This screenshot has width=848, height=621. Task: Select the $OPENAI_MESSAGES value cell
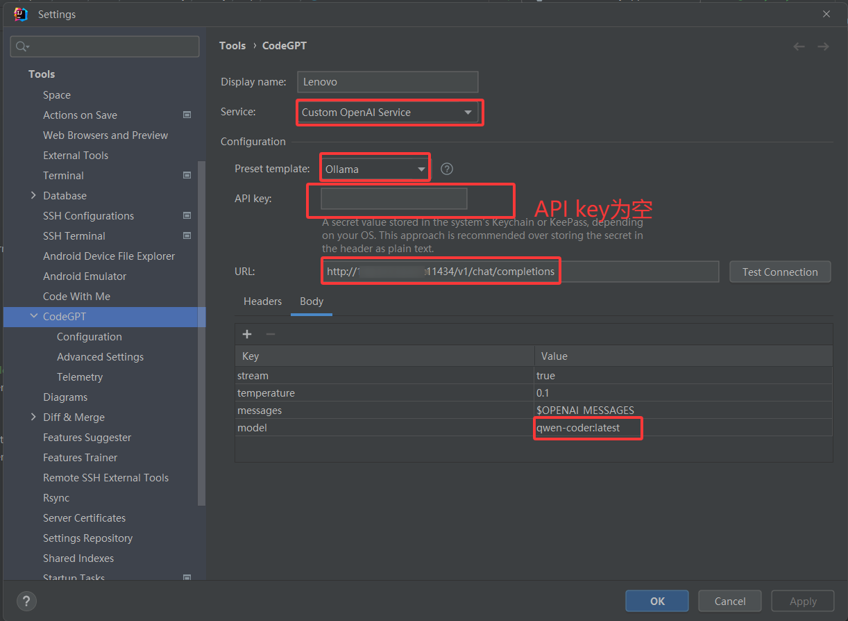[684, 410]
